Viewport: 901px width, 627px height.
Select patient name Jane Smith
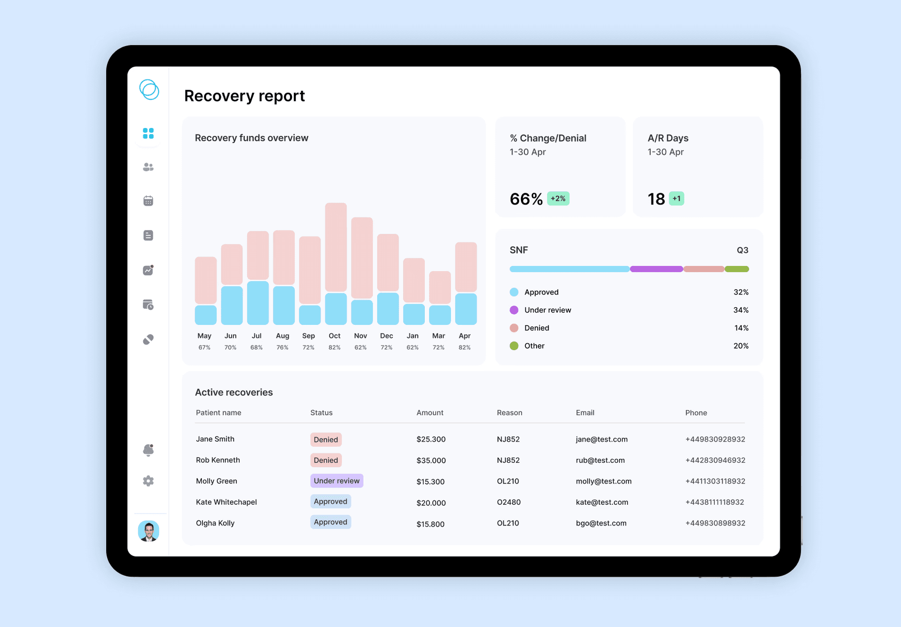pos(215,439)
